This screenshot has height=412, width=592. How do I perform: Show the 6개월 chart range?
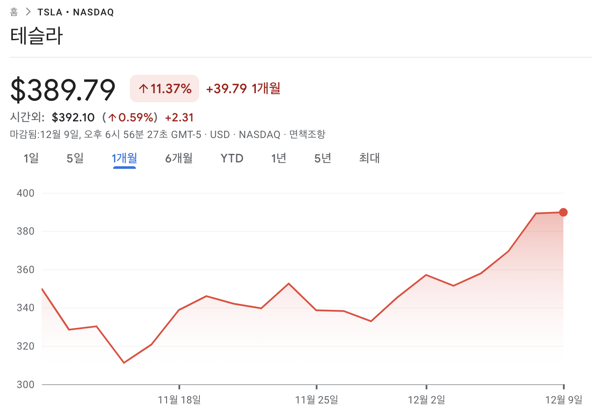point(179,159)
